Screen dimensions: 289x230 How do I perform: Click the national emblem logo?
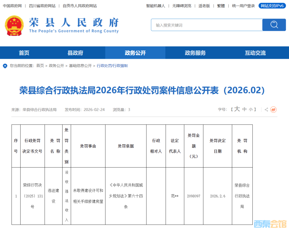14,26
